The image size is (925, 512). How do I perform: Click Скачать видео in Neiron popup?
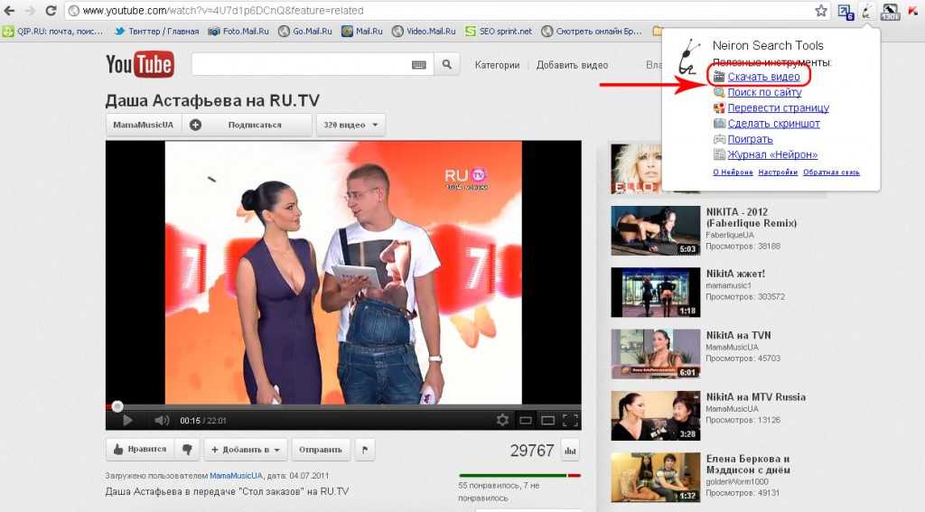pos(763,77)
